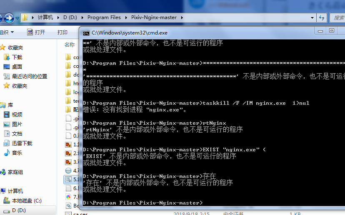Screen dimensions: 345x215
Task: Select D (D:) in the address breadcrumb
Action: click(70, 17)
